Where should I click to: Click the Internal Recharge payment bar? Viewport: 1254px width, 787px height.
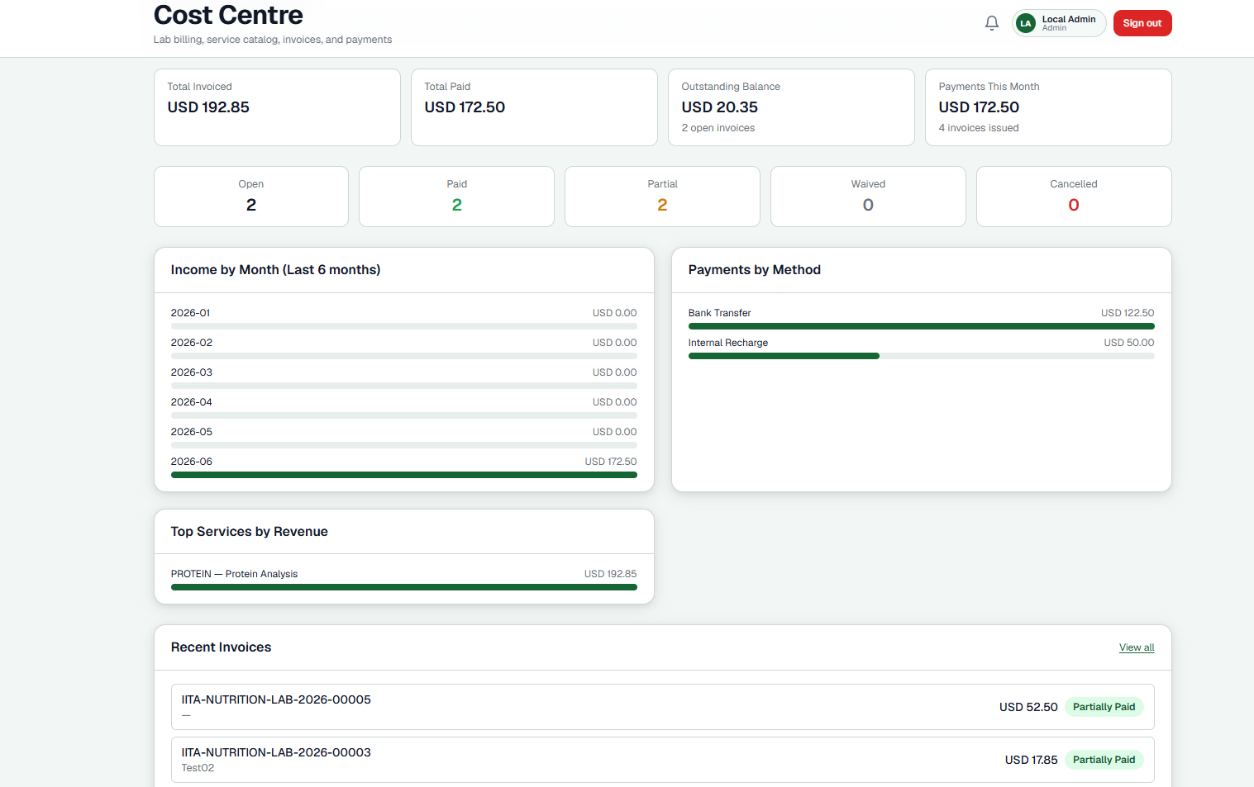click(922, 356)
